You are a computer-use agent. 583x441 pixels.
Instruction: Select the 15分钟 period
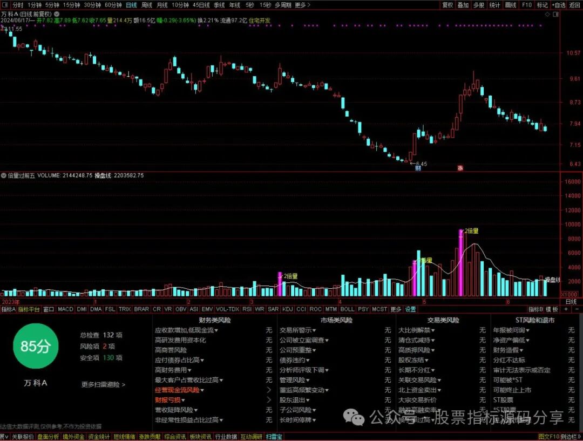[71, 5]
